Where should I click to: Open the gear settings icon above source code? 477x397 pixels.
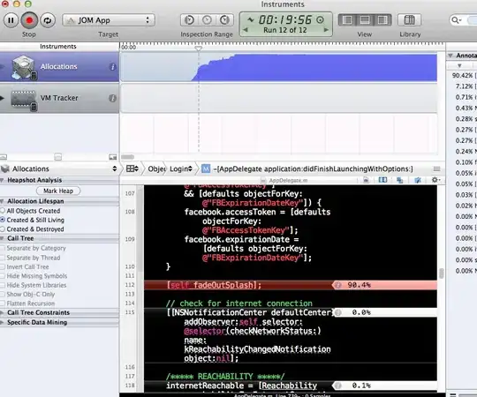tap(435, 180)
